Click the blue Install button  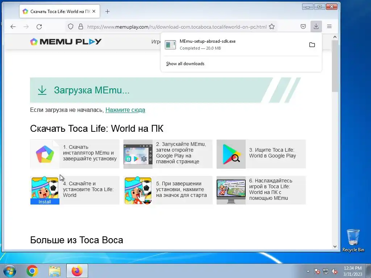[45, 202]
